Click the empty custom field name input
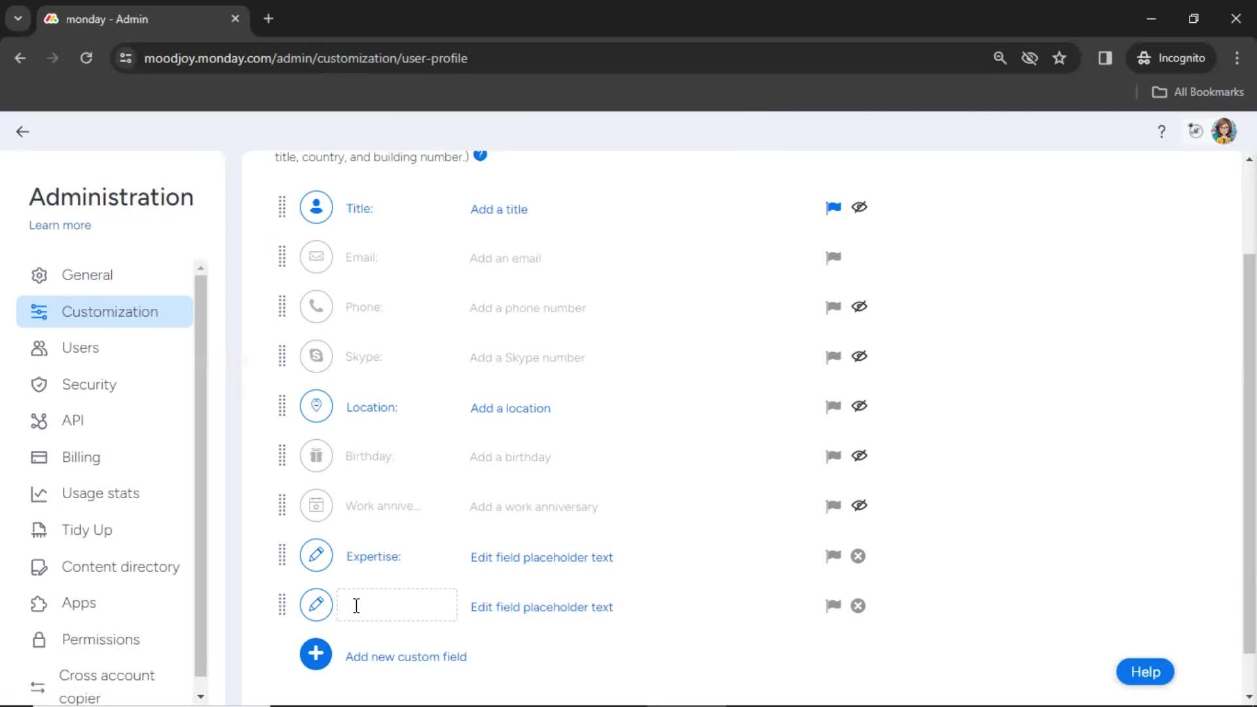 (397, 606)
